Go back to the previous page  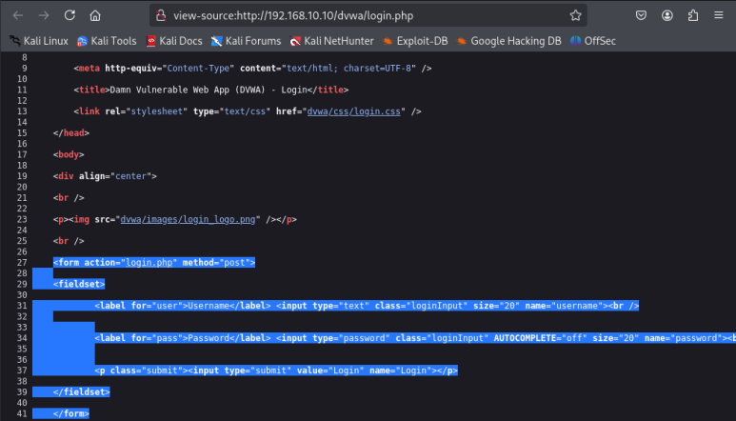[x=18, y=15]
